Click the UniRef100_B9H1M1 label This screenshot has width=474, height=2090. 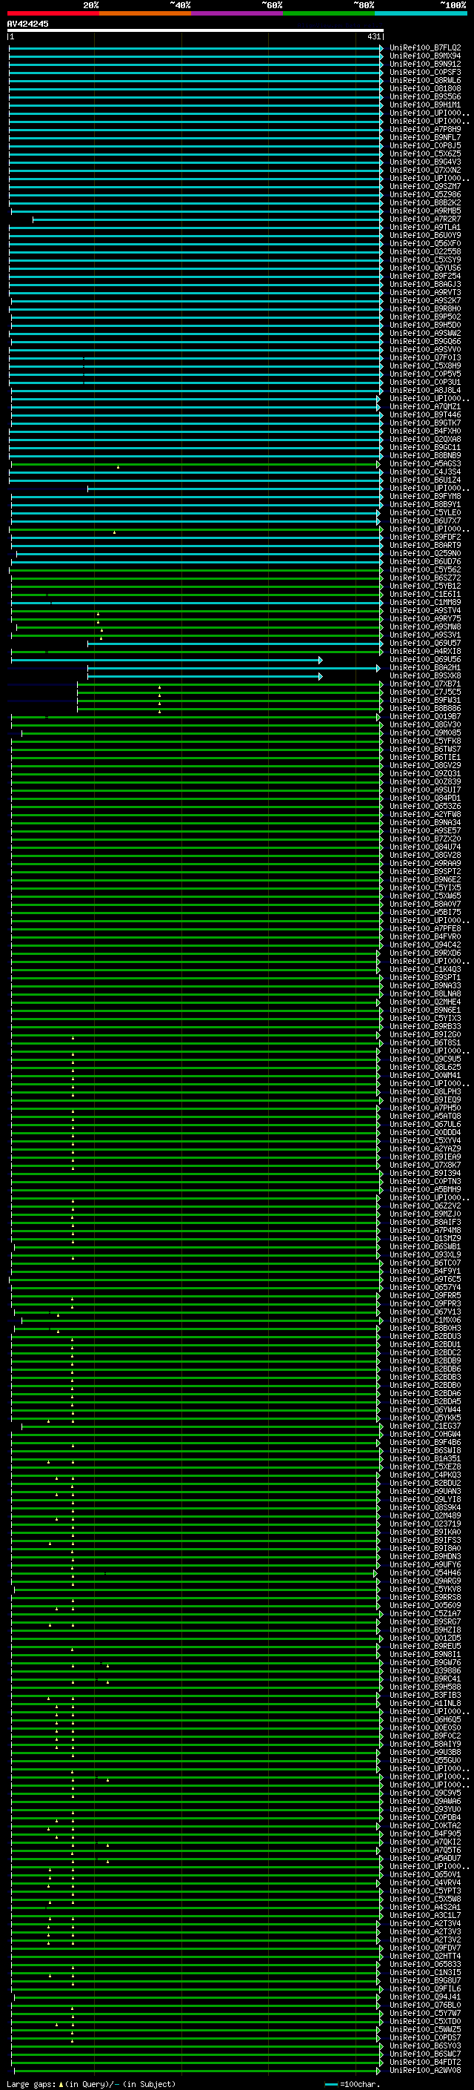tap(425, 105)
